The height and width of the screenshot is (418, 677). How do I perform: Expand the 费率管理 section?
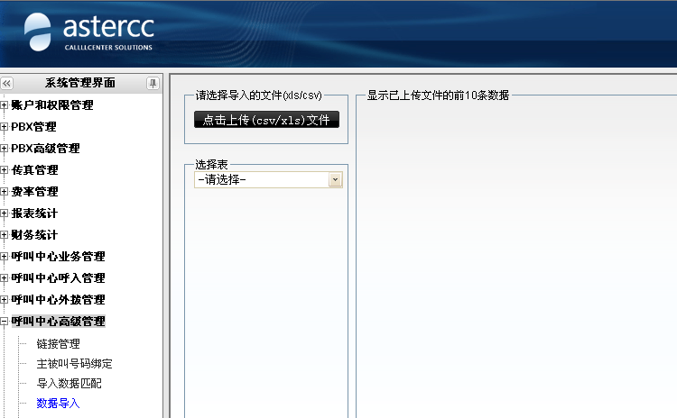[x=5, y=192]
